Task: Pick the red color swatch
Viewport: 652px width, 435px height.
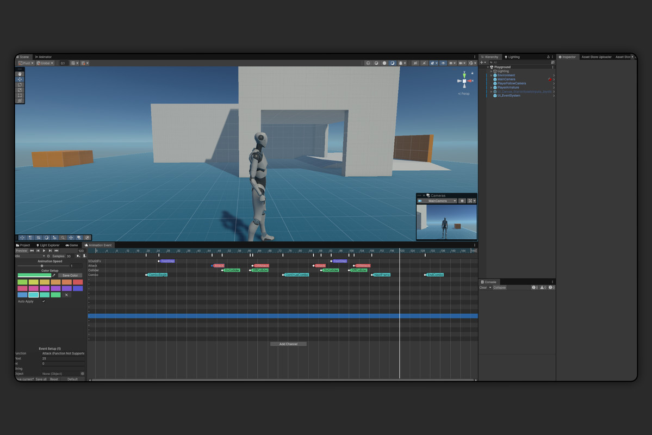Action: point(78,282)
